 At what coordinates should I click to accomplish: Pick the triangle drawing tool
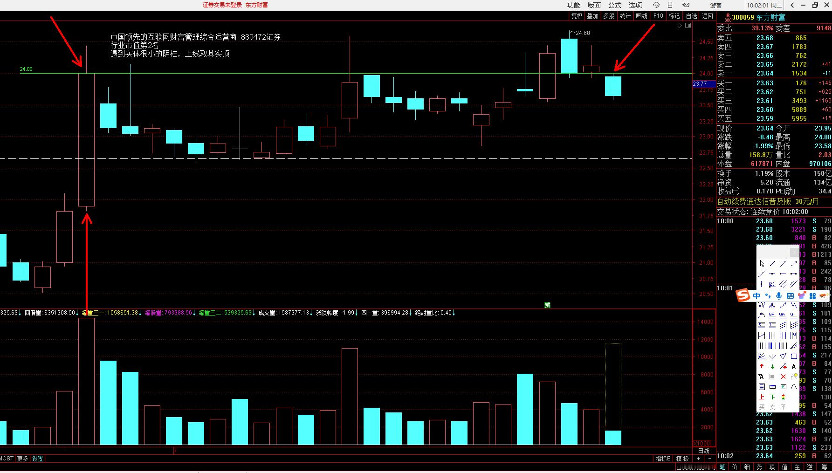coord(783,356)
